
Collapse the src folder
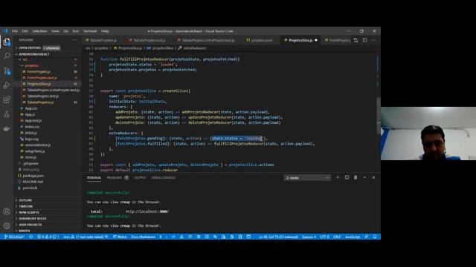pyautogui.click(x=25, y=59)
